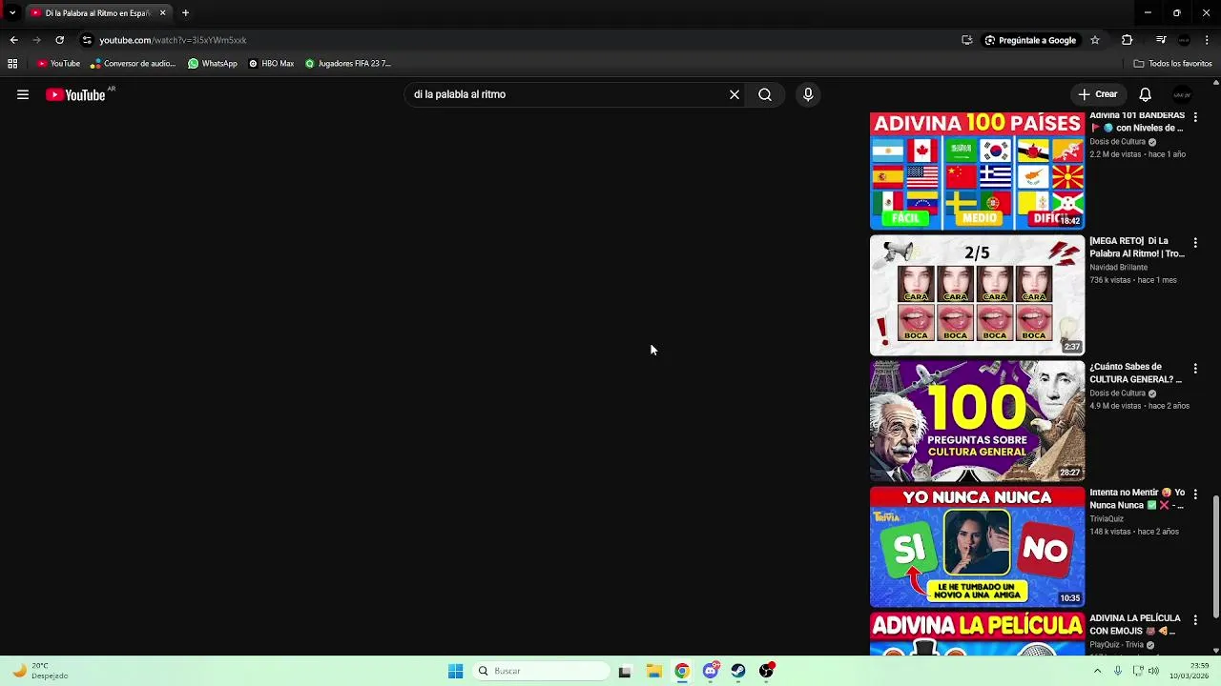The image size is (1221, 686).
Task: Open File Explorer from the taskbar
Action: coord(654,671)
